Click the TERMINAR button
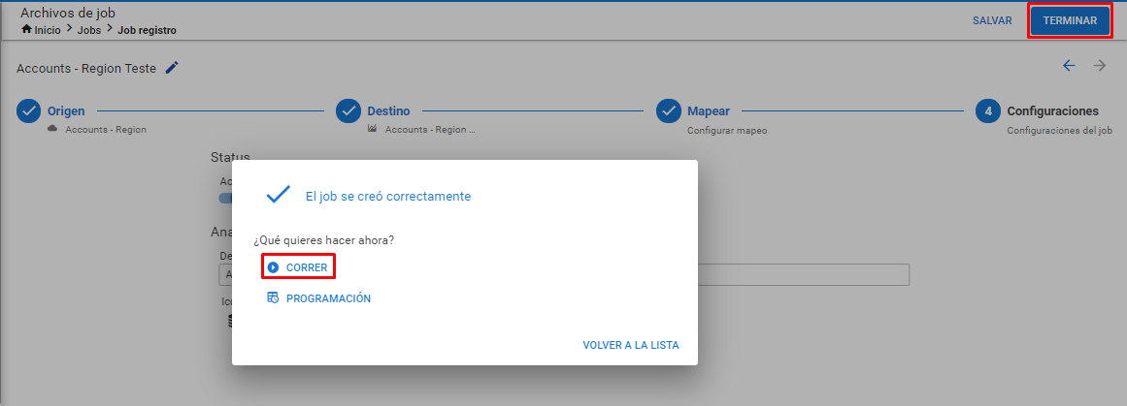 (x=1071, y=20)
